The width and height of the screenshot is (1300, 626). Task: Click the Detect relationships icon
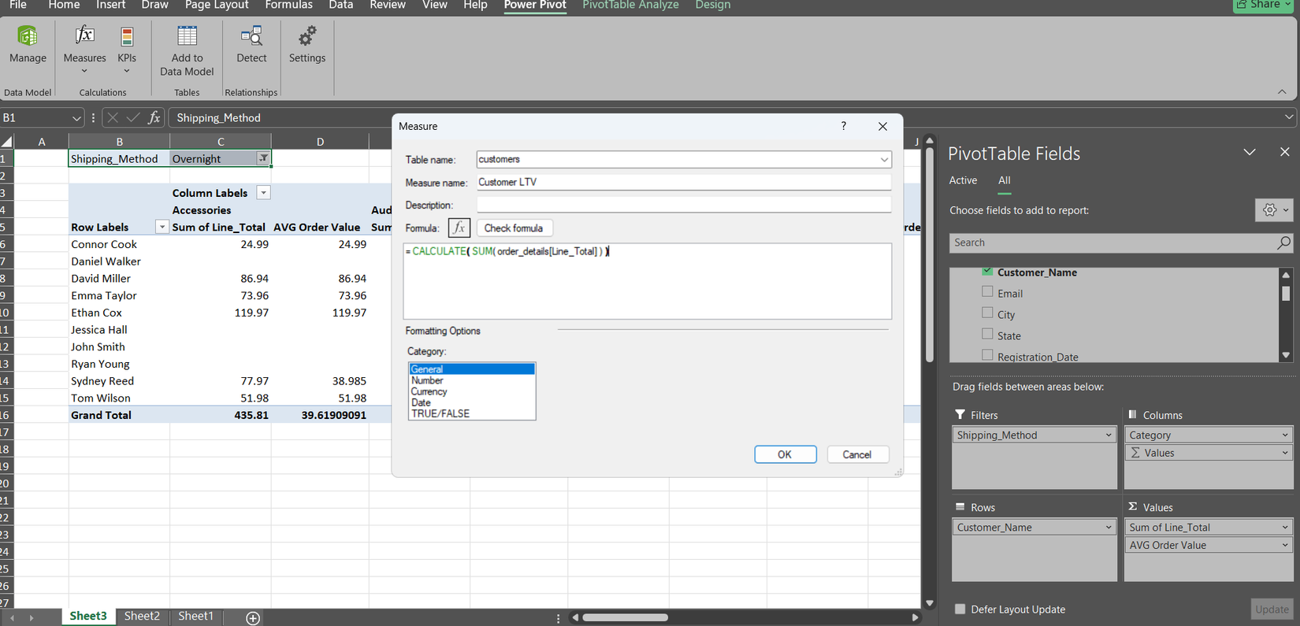click(251, 37)
